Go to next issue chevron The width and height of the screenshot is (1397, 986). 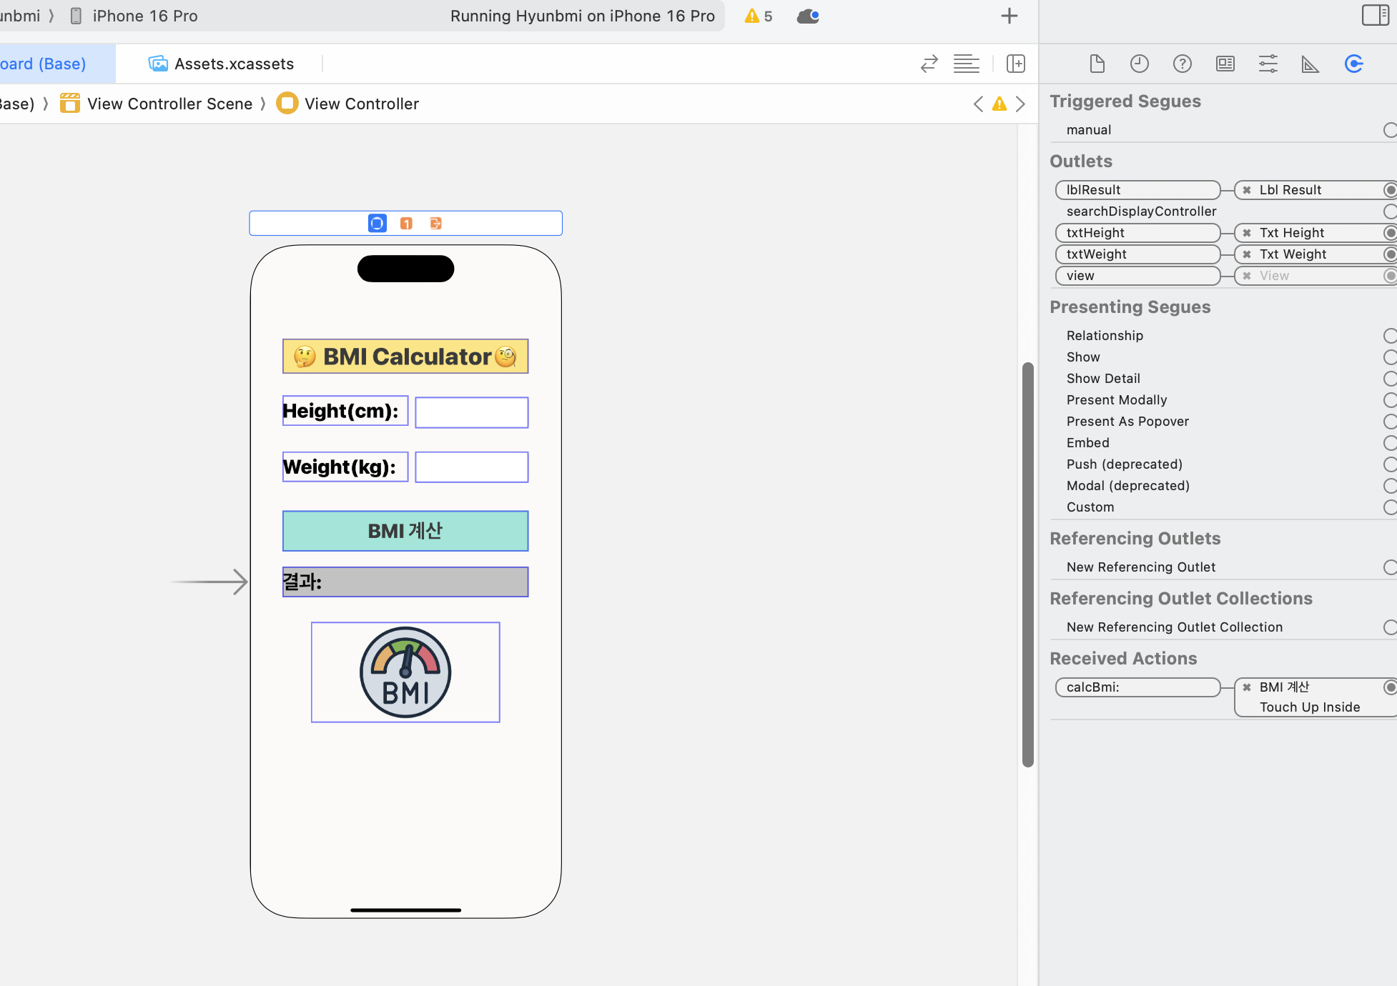(1021, 104)
